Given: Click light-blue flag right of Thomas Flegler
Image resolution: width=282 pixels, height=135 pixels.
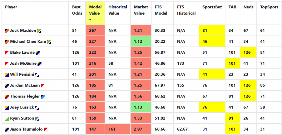Looking at the screenshot, I should point(43,97).
